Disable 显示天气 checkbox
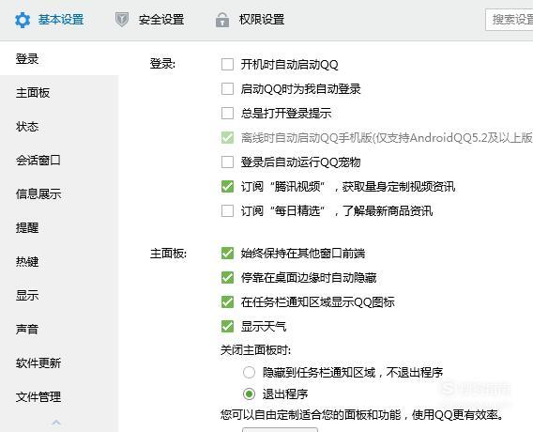This screenshot has height=432, width=533. pos(227,327)
